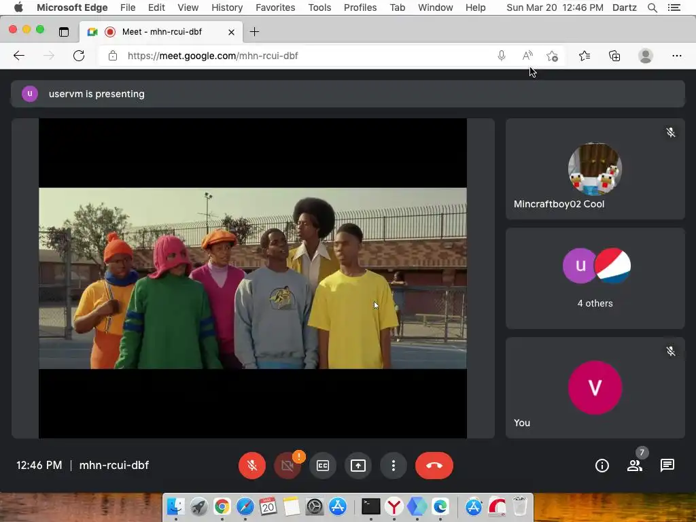696x522 pixels.
Task: Unmute the microphone in Meet controls
Action: coord(251,465)
